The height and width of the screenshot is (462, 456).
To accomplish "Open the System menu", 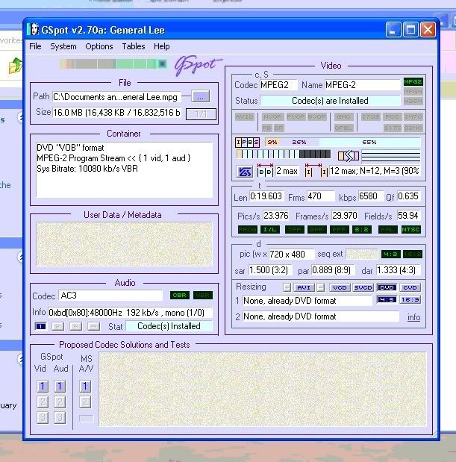I will (63, 46).
